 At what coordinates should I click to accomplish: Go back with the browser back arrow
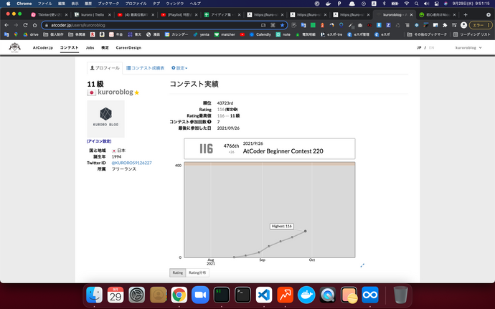(x=6, y=25)
